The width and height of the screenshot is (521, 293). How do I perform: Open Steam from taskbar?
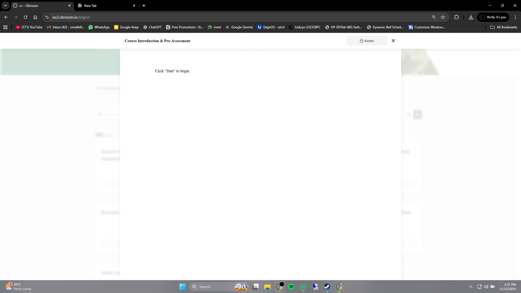point(327,287)
